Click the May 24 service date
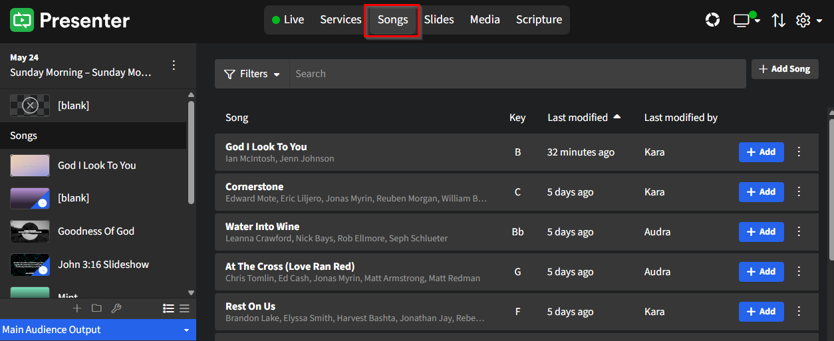834x341 pixels. (x=24, y=58)
